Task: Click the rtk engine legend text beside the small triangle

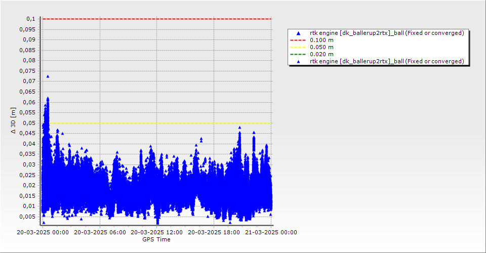Action: pyautogui.click(x=387, y=62)
